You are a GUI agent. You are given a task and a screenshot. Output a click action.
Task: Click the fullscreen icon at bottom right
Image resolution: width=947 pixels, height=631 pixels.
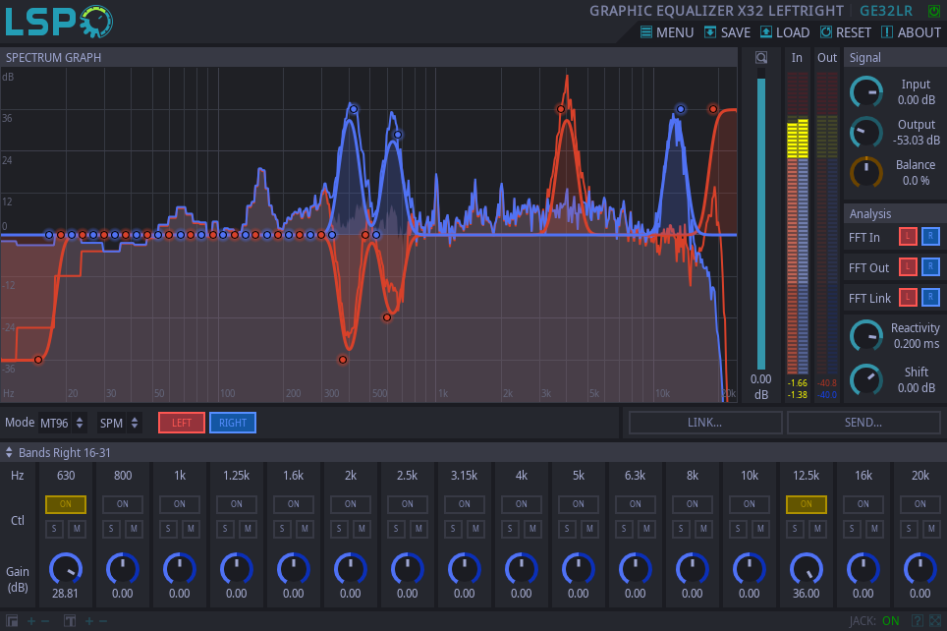coord(935,621)
